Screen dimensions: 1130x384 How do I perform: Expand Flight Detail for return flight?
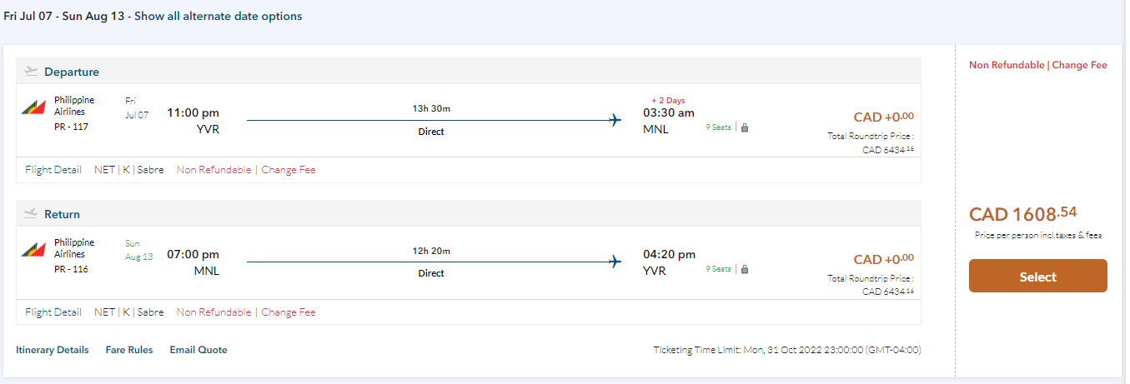point(53,312)
